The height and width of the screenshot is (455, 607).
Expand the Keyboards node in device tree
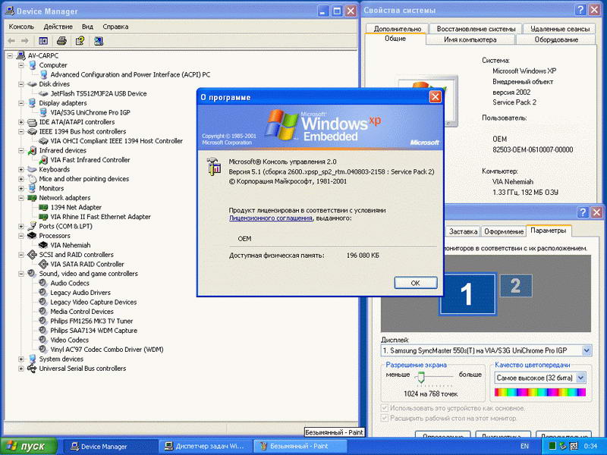20,169
